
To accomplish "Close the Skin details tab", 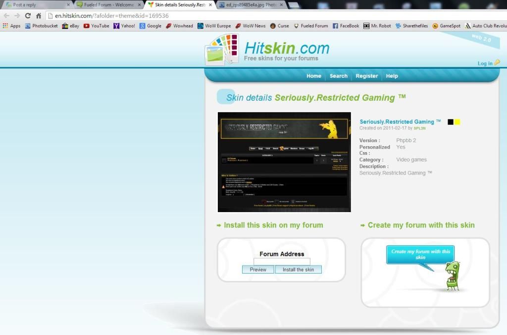I will [210, 5].
